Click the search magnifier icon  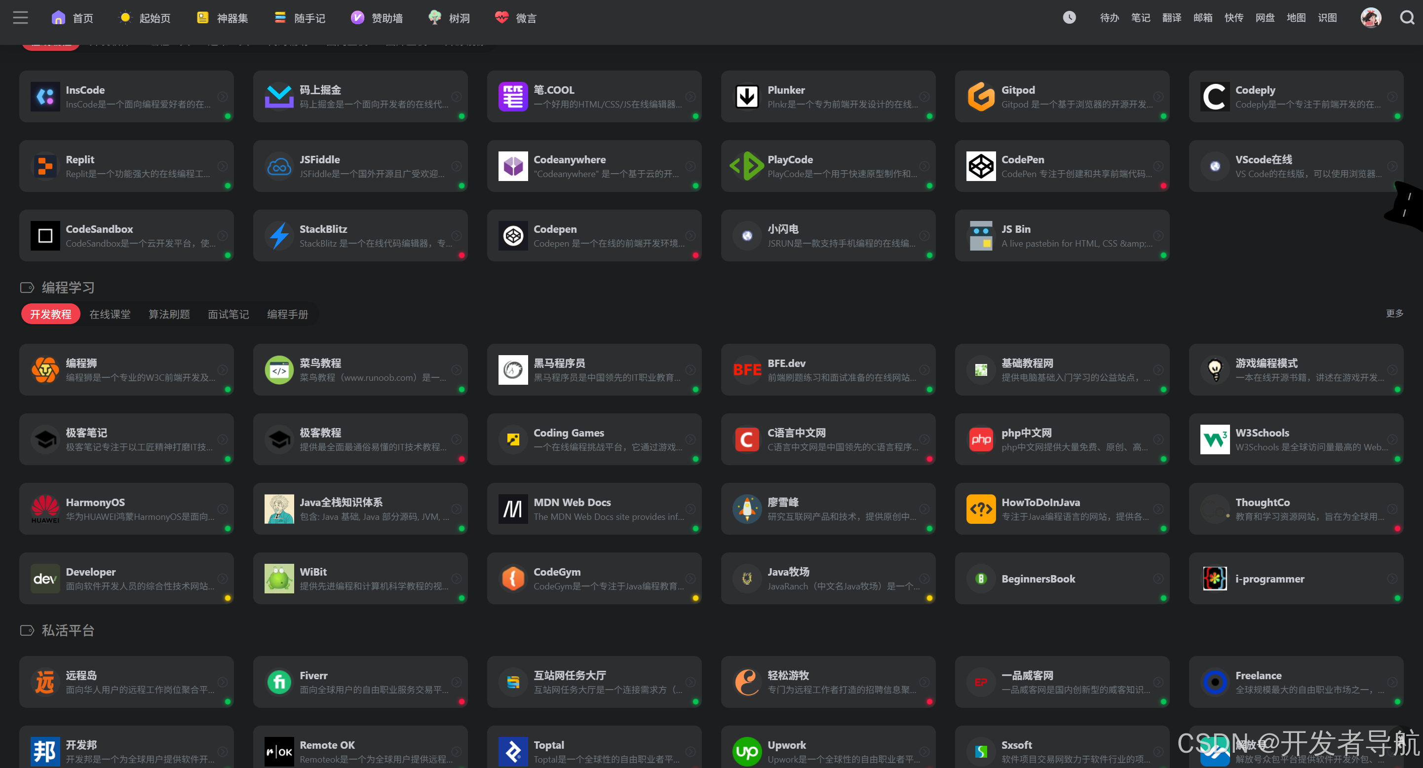pyautogui.click(x=1406, y=18)
